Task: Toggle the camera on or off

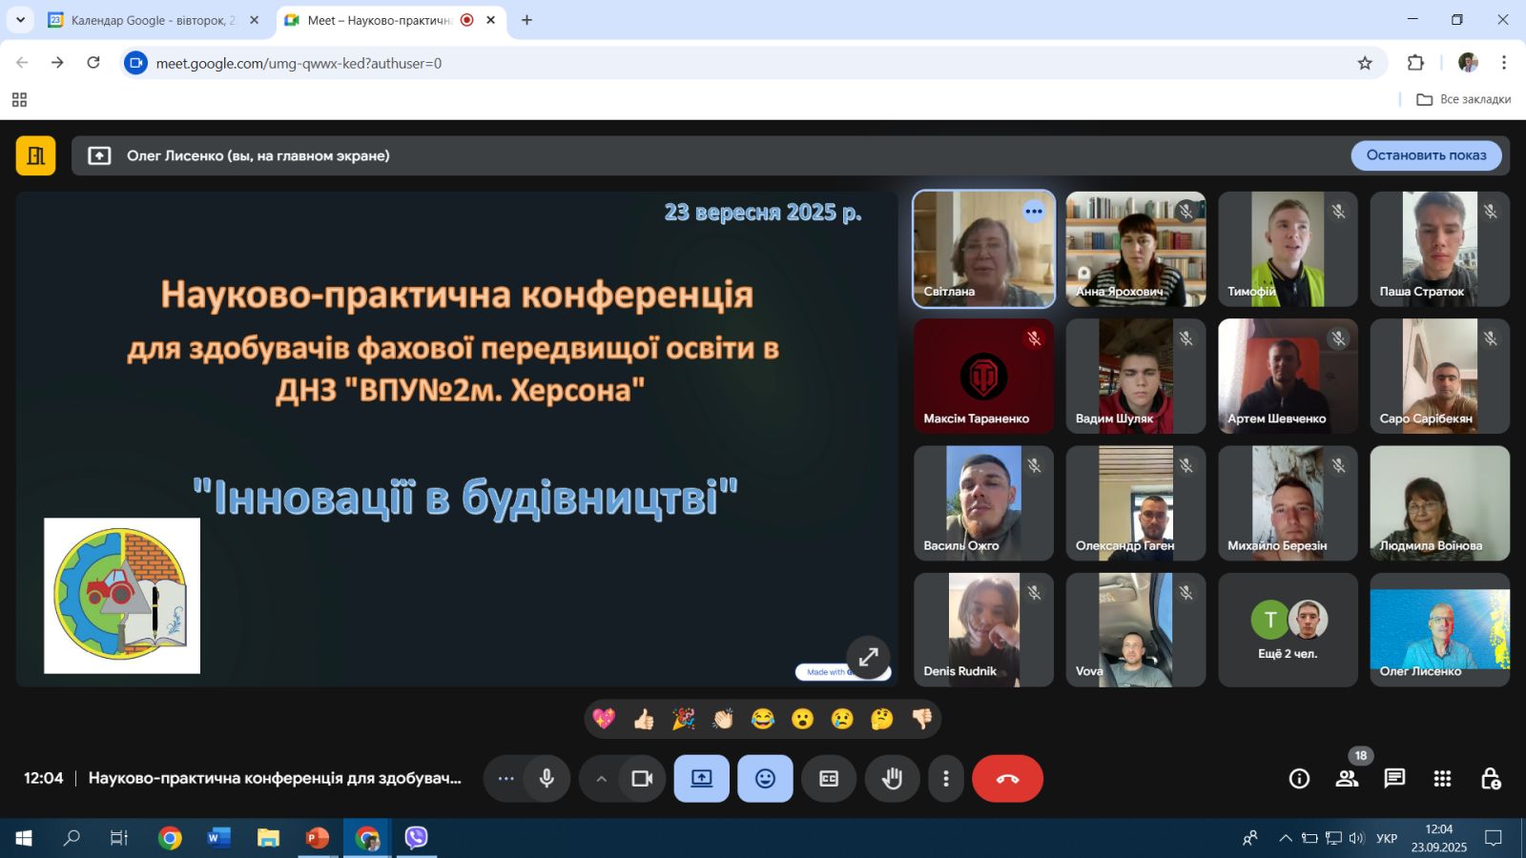Action: point(642,779)
